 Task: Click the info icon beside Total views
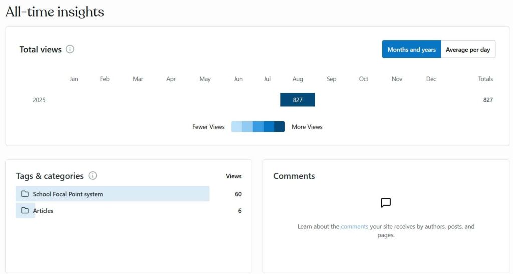(x=70, y=49)
